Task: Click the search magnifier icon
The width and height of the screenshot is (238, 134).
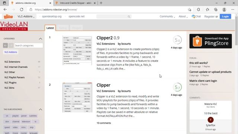Action: coord(129,16)
